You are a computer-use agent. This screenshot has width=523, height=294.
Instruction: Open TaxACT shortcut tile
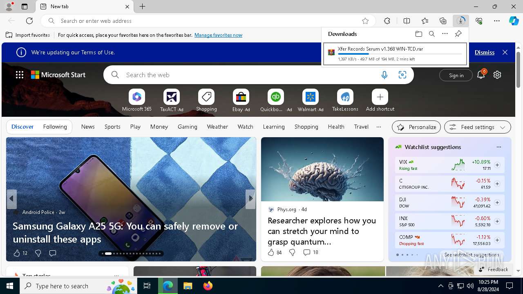(x=172, y=100)
